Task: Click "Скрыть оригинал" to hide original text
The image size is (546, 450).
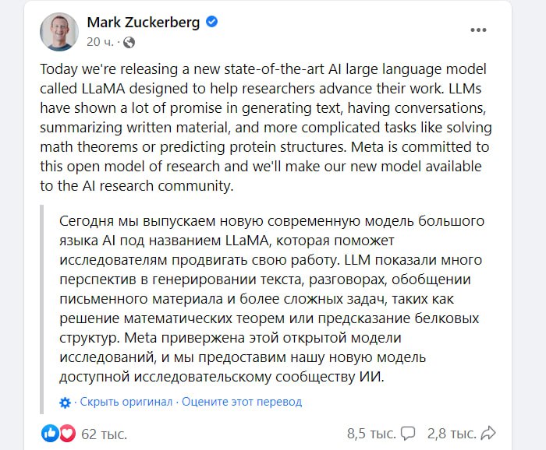Action: click(x=126, y=402)
